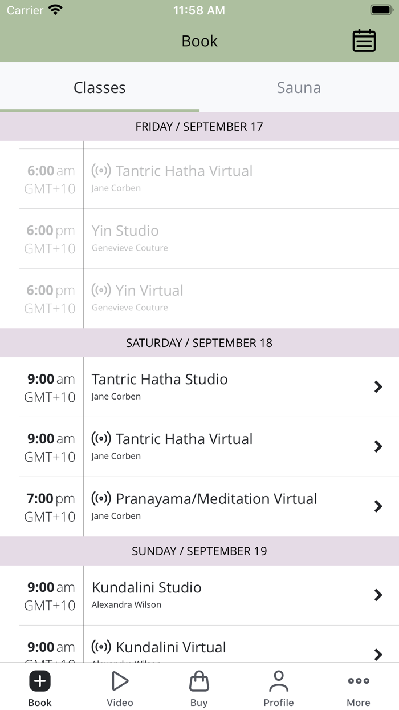This screenshot has width=399, height=710.
Task: Select the Classes tab
Action: pyautogui.click(x=100, y=87)
